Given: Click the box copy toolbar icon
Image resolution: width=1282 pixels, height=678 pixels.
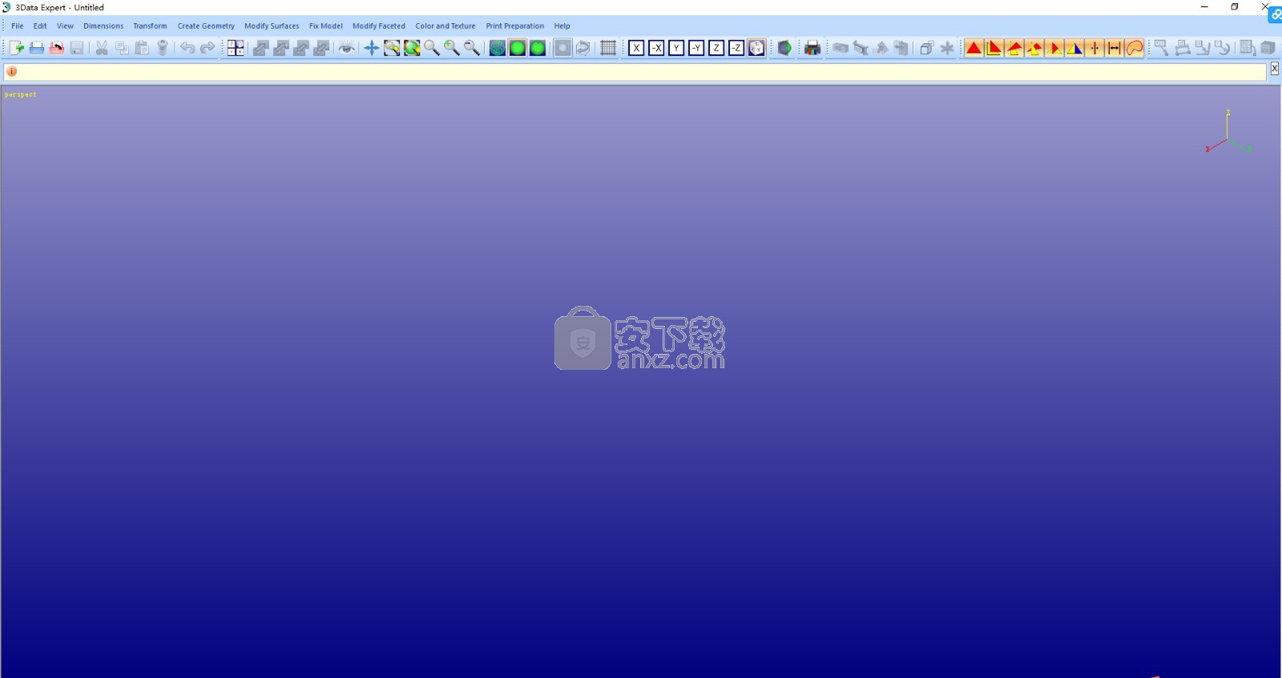Looking at the screenshot, I should (927, 48).
